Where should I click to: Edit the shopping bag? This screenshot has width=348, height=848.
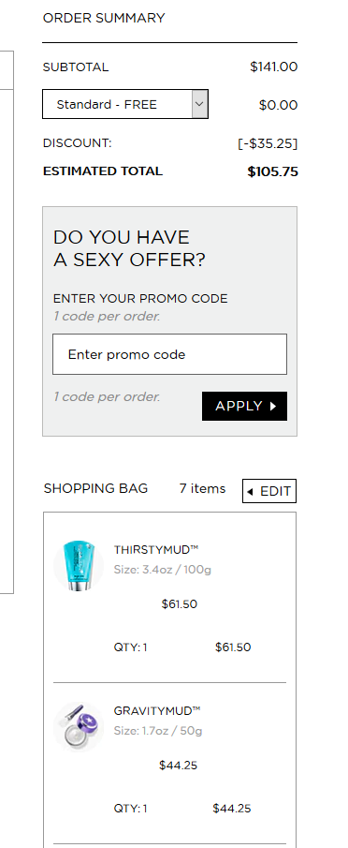[x=269, y=491]
